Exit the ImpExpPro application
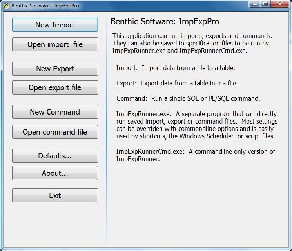292x251 pixels. pos(55,195)
